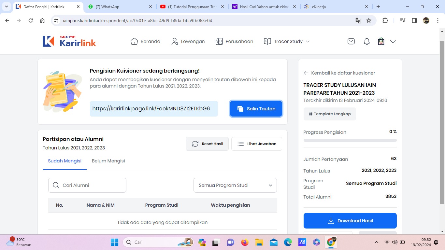445x250 pixels.
Task: Click the Download Hasil button
Action: (350, 221)
